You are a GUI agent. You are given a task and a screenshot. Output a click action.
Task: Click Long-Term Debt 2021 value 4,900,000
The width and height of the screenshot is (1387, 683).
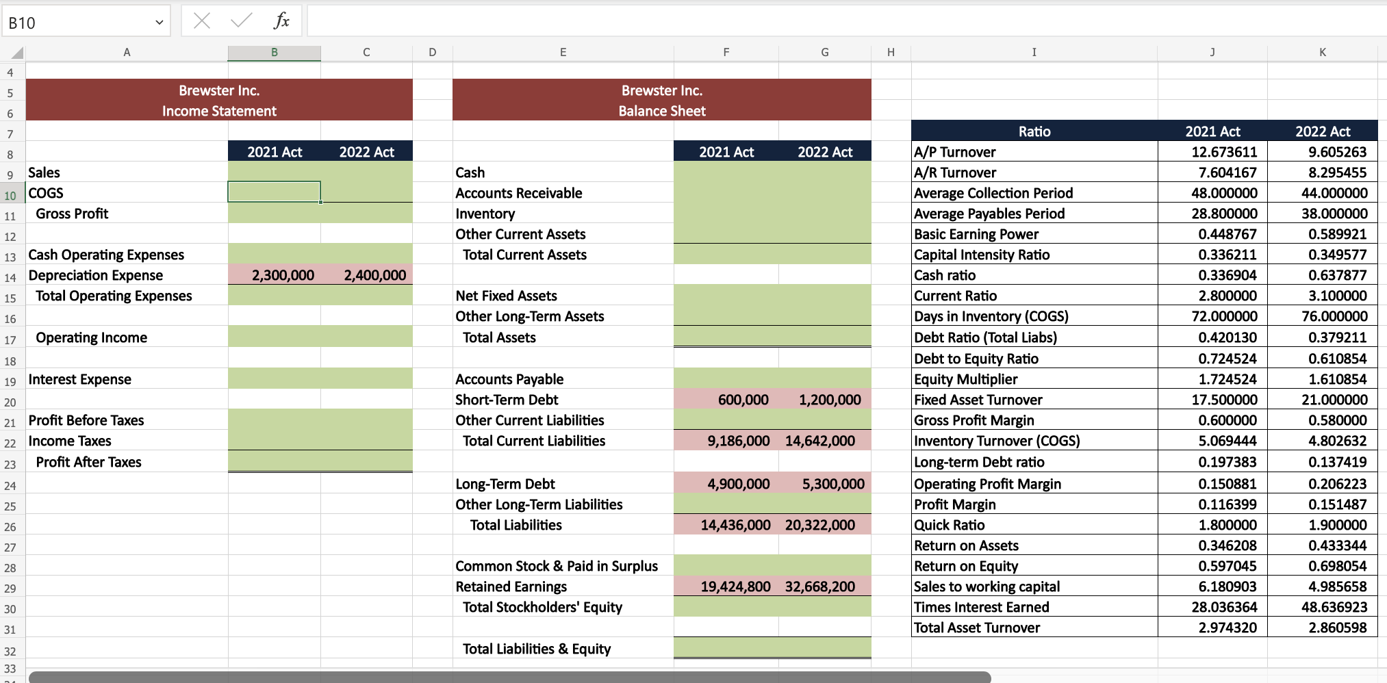(726, 484)
